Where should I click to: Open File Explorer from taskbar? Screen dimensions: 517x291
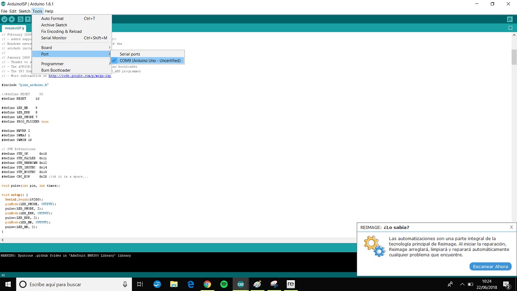(174, 284)
